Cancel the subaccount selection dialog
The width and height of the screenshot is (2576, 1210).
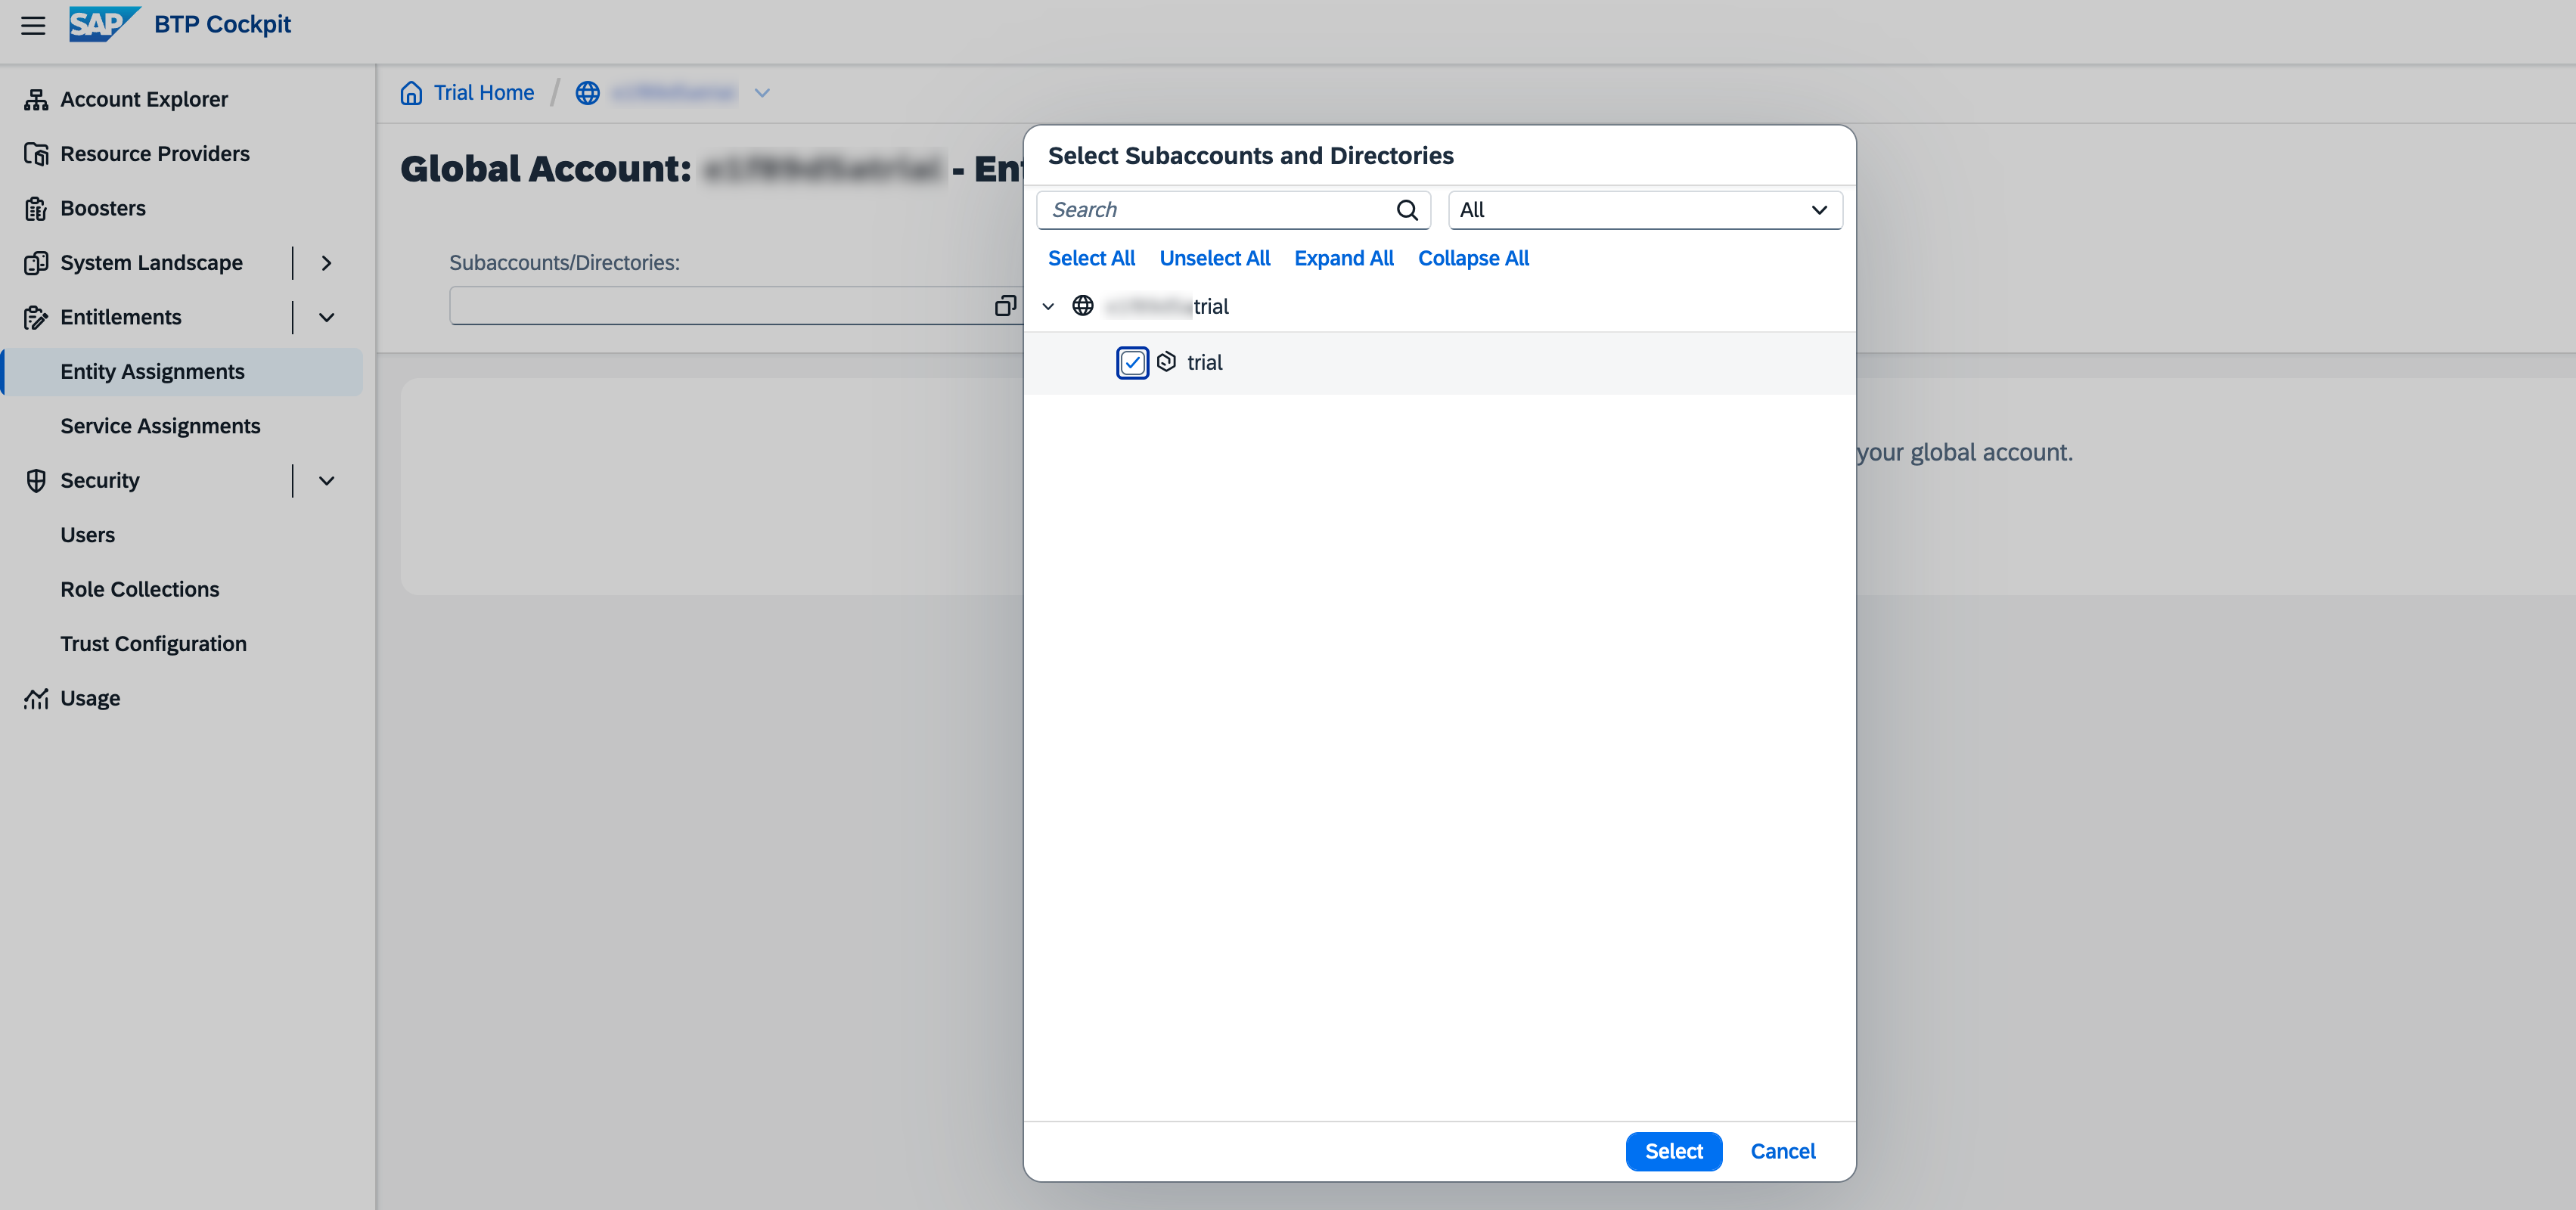click(1782, 1151)
